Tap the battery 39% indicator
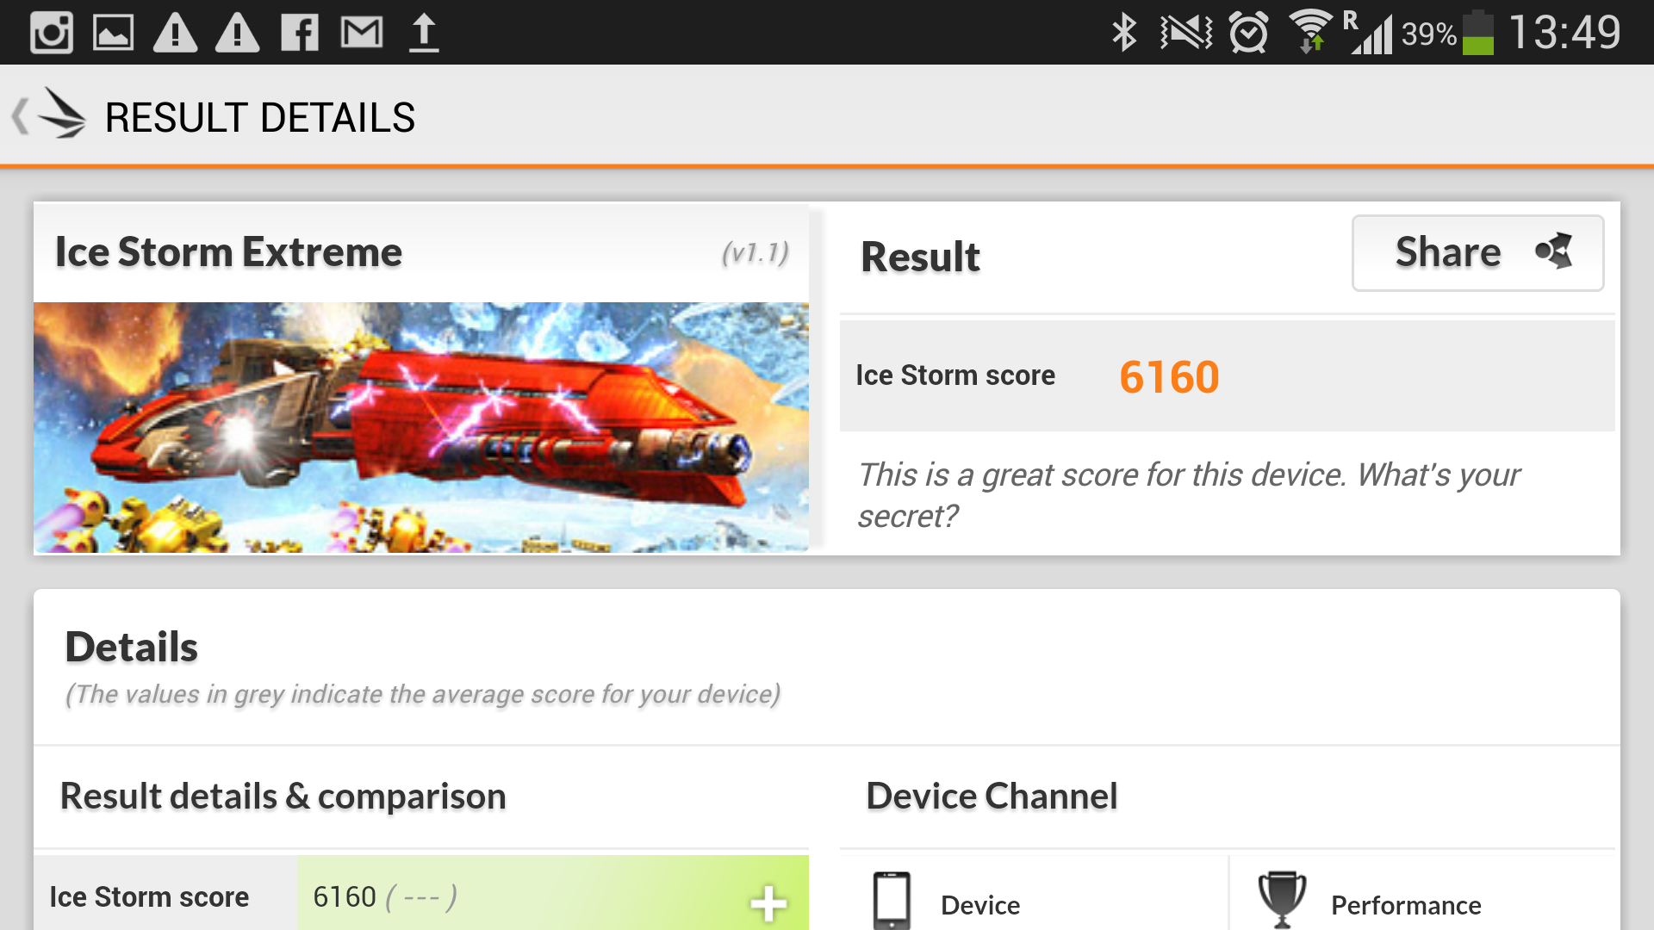Image resolution: width=1654 pixels, height=930 pixels. 1447,33
